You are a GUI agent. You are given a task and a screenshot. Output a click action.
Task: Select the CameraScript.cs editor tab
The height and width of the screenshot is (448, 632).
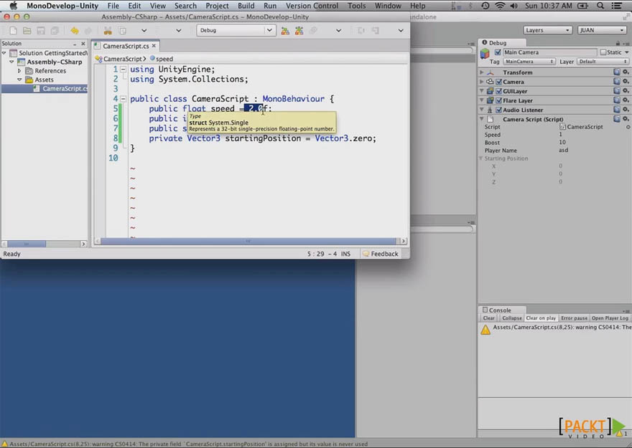[x=126, y=47]
